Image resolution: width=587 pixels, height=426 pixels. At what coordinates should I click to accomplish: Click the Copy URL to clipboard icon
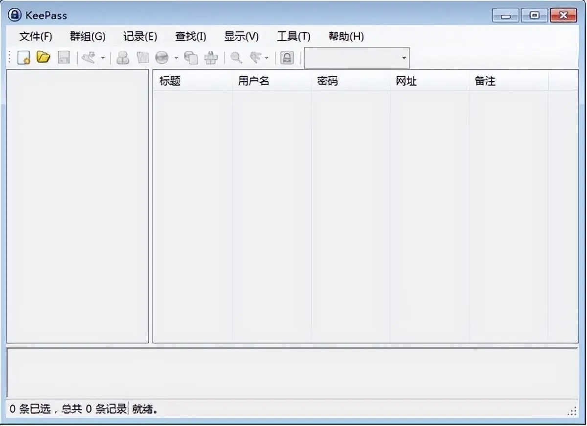coord(191,58)
